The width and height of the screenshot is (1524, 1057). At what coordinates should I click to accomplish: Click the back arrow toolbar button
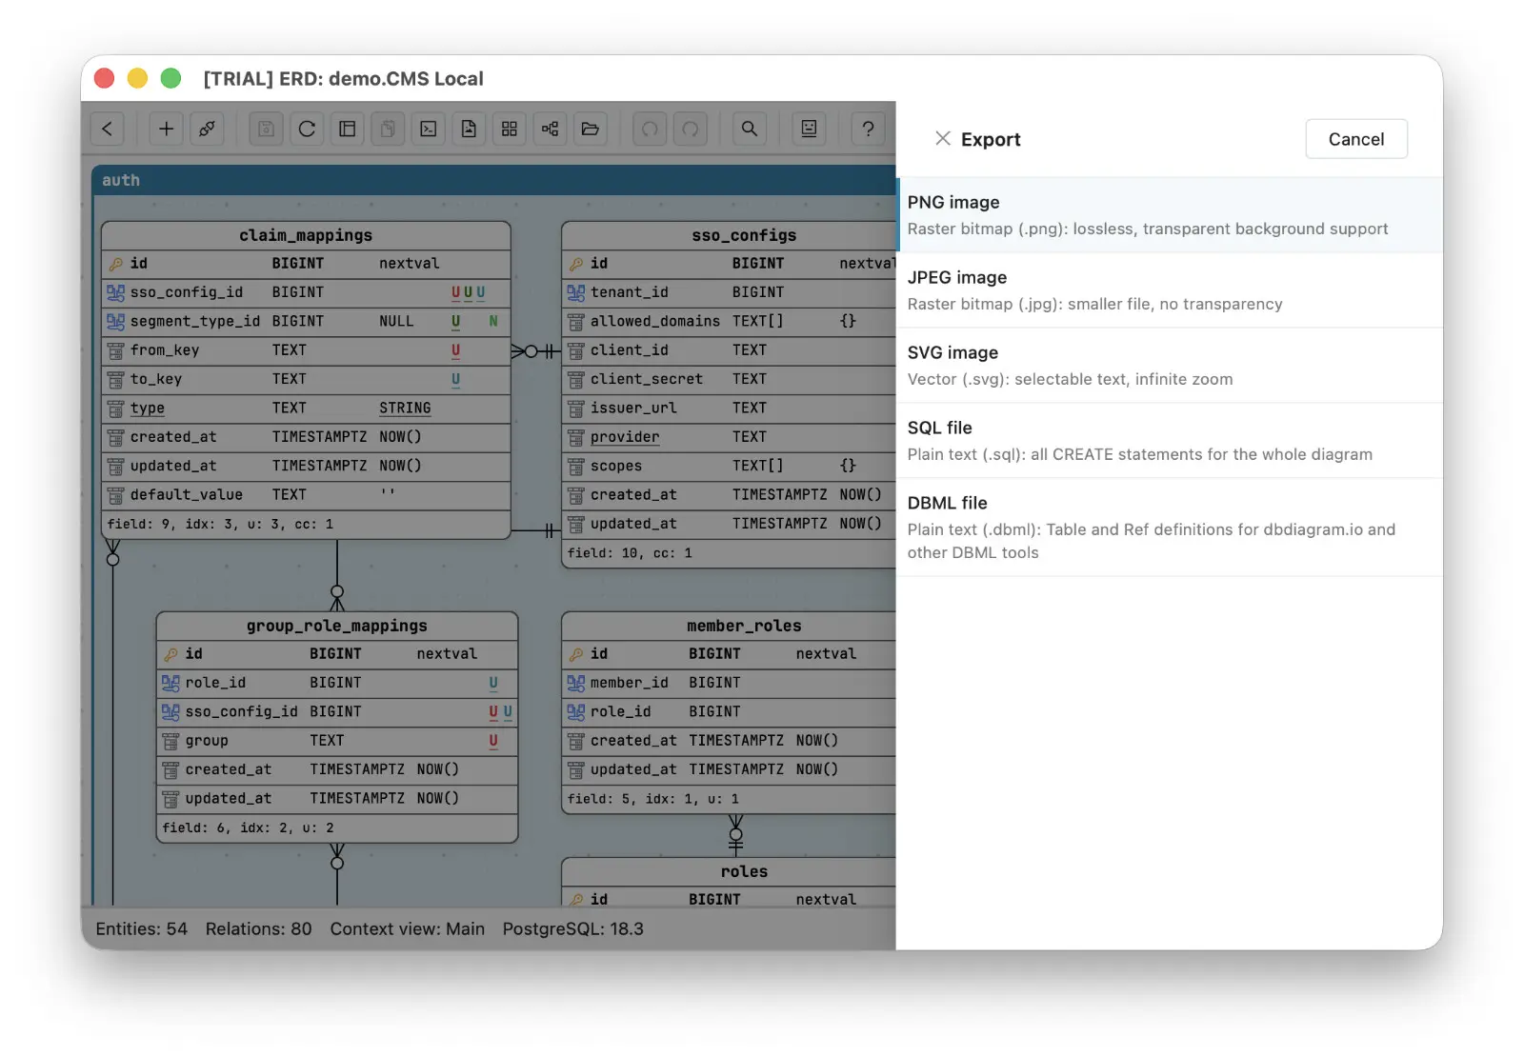click(108, 129)
